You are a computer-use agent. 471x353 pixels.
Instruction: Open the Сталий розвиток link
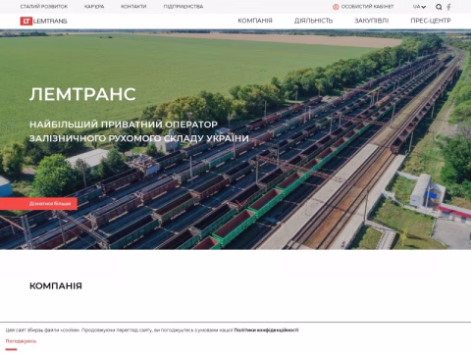(x=44, y=7)
